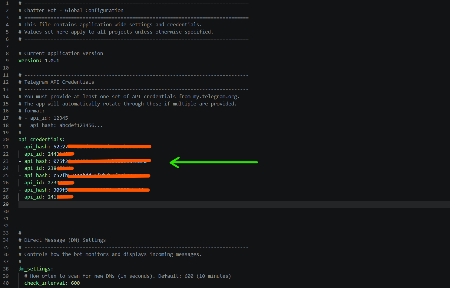Click the "Direct Message (DM) Settings" heading comment

point(65,240)
